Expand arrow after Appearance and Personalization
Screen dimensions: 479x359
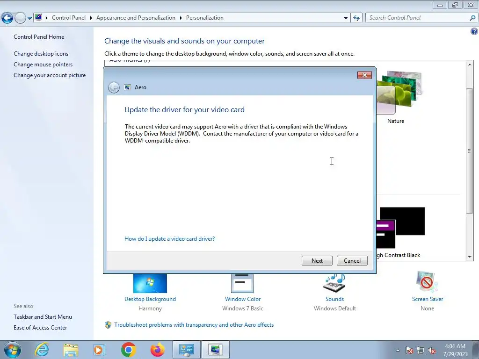[181, 18]
